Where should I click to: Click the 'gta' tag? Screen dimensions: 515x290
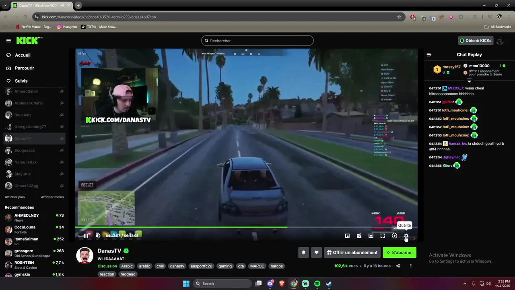[x=241, y=266]
